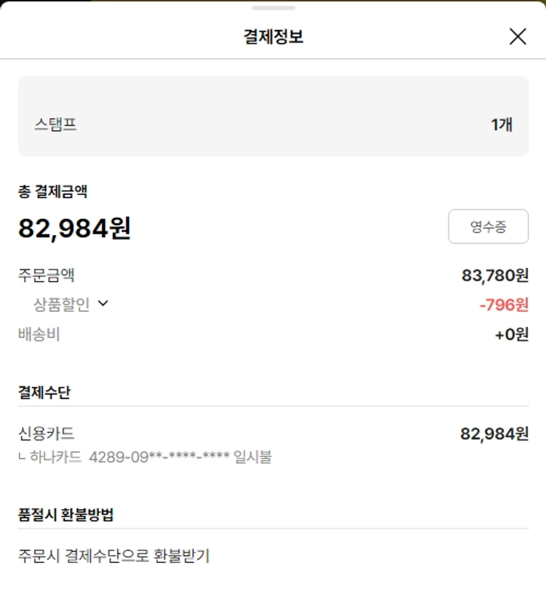Viewport: 546px width, 592px height.
Task: Grab the sheet drag handle at top
Action: click(273, 8)
